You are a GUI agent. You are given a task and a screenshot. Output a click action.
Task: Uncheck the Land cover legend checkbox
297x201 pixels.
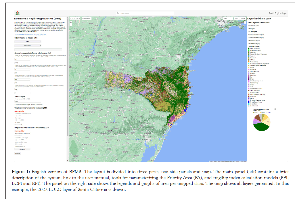pyautogui.click(x=248, y=26)
